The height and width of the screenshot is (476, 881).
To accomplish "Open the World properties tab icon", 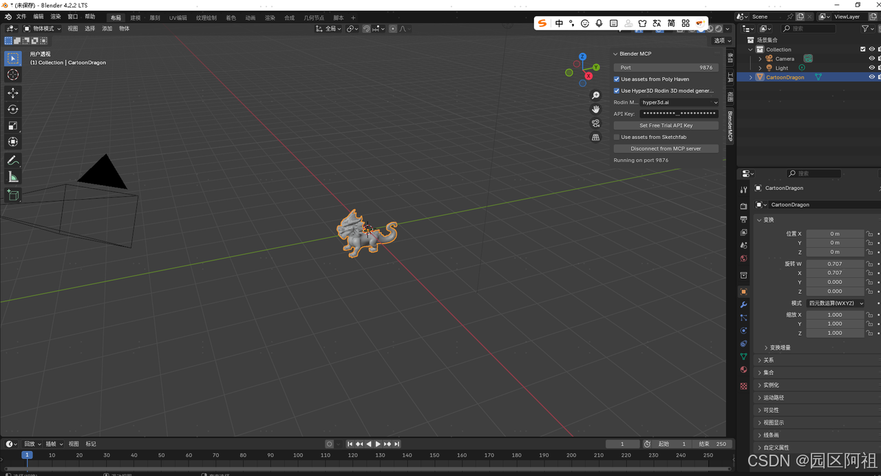I will tap(743, 259).
